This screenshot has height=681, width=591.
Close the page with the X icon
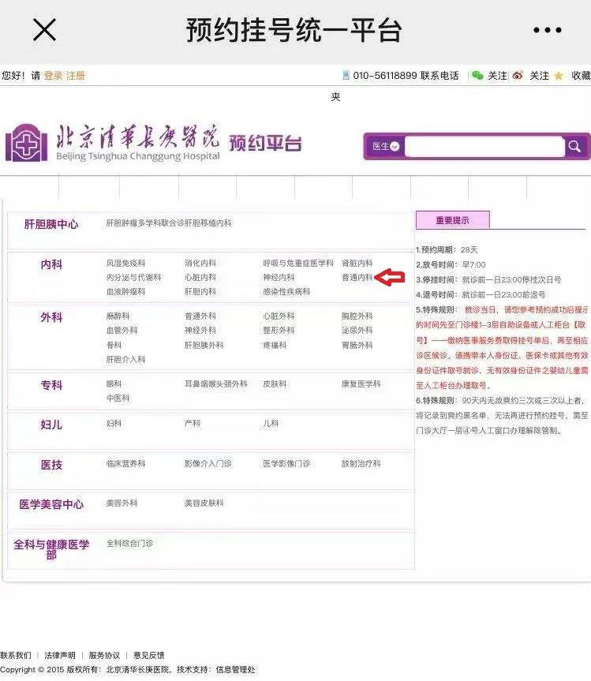click(44, 30)
